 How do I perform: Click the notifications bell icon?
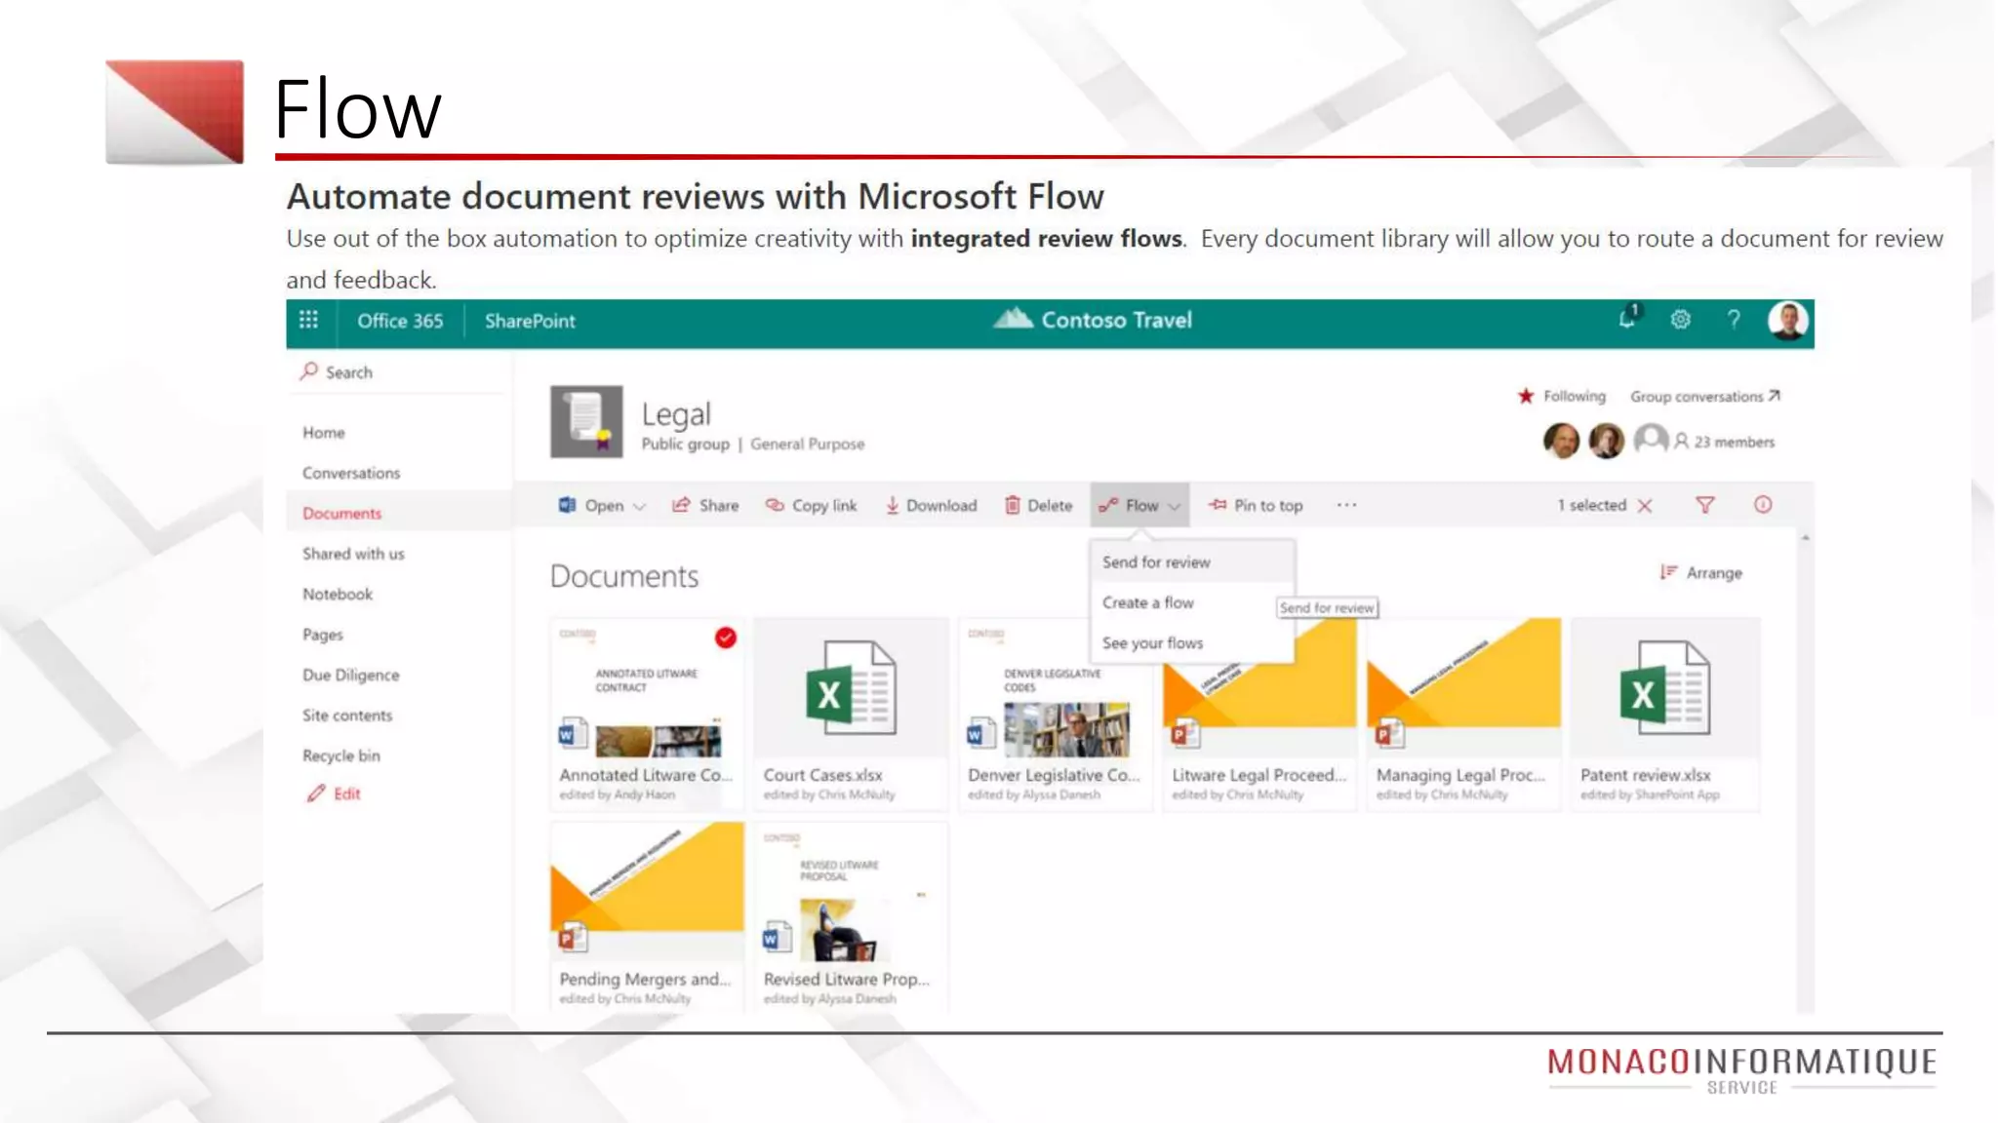1626,320
